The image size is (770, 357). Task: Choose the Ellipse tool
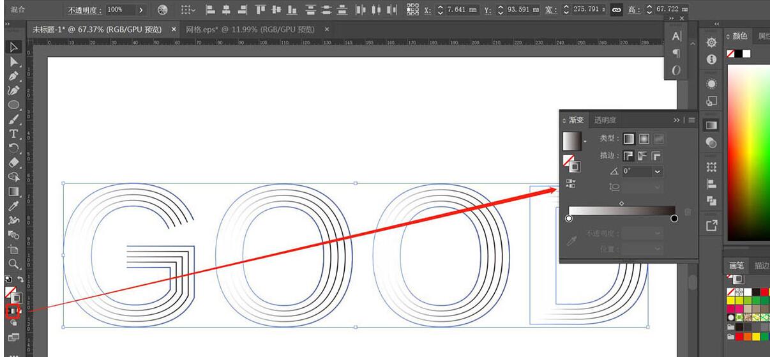[13, 105]
